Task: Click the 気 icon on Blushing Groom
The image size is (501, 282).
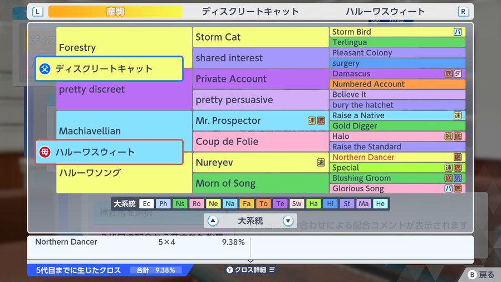Action: pyautogui.click(x=458, y=178)
